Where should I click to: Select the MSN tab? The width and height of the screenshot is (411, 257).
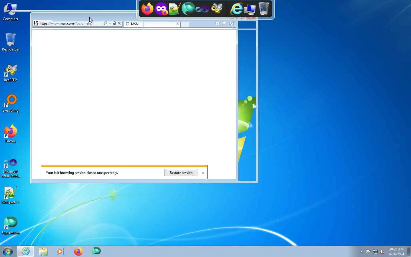(152, 24)
